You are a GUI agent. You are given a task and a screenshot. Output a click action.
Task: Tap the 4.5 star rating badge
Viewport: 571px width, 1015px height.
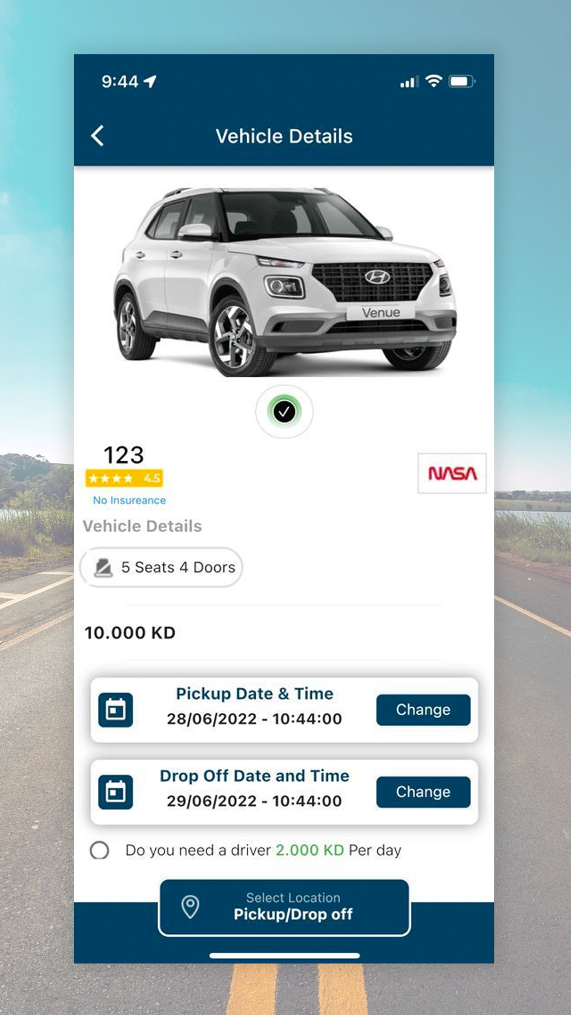(x=124, y=478)
